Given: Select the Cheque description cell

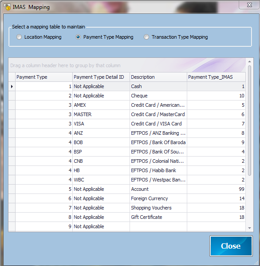Looking at the screenshot, I should coord(158,96).
